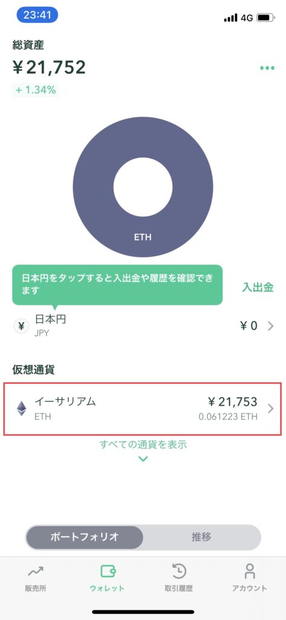Open the three-dot more options menu
Viewport: 286px width, 620px height.
[x=267, y=68]
